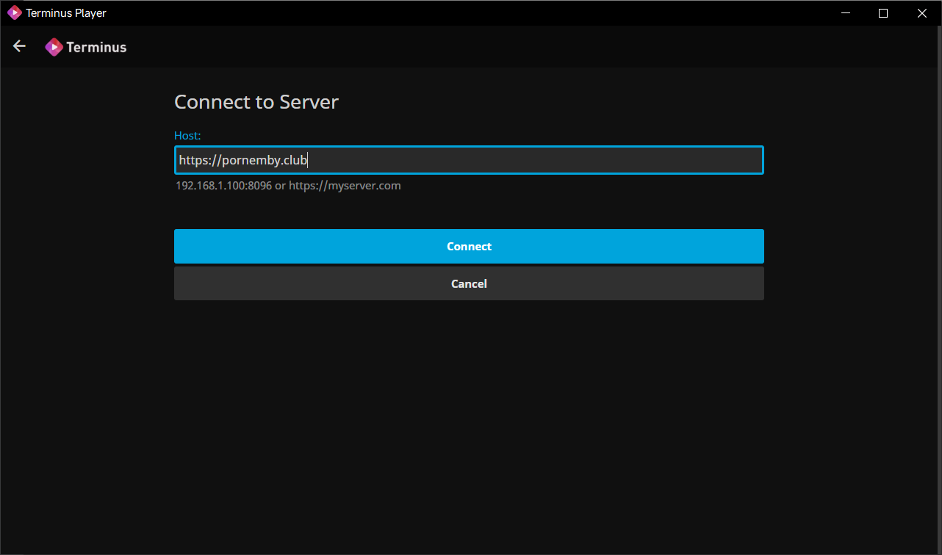
Task: Go back using the left arrow icon
Action: pyautogui.click(x=19, y=46)
